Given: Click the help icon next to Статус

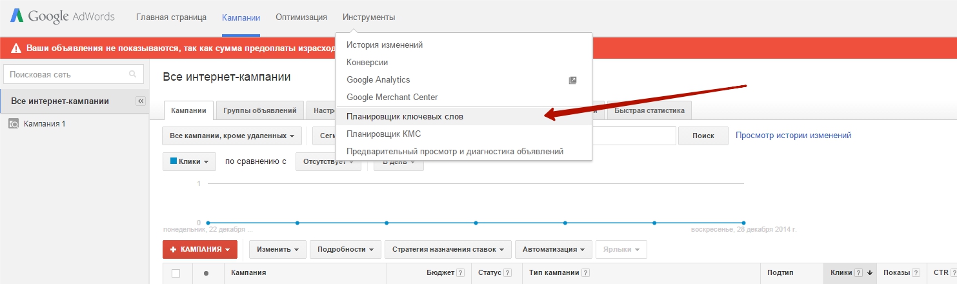Looking at the screenshot, I should (508, 273).
